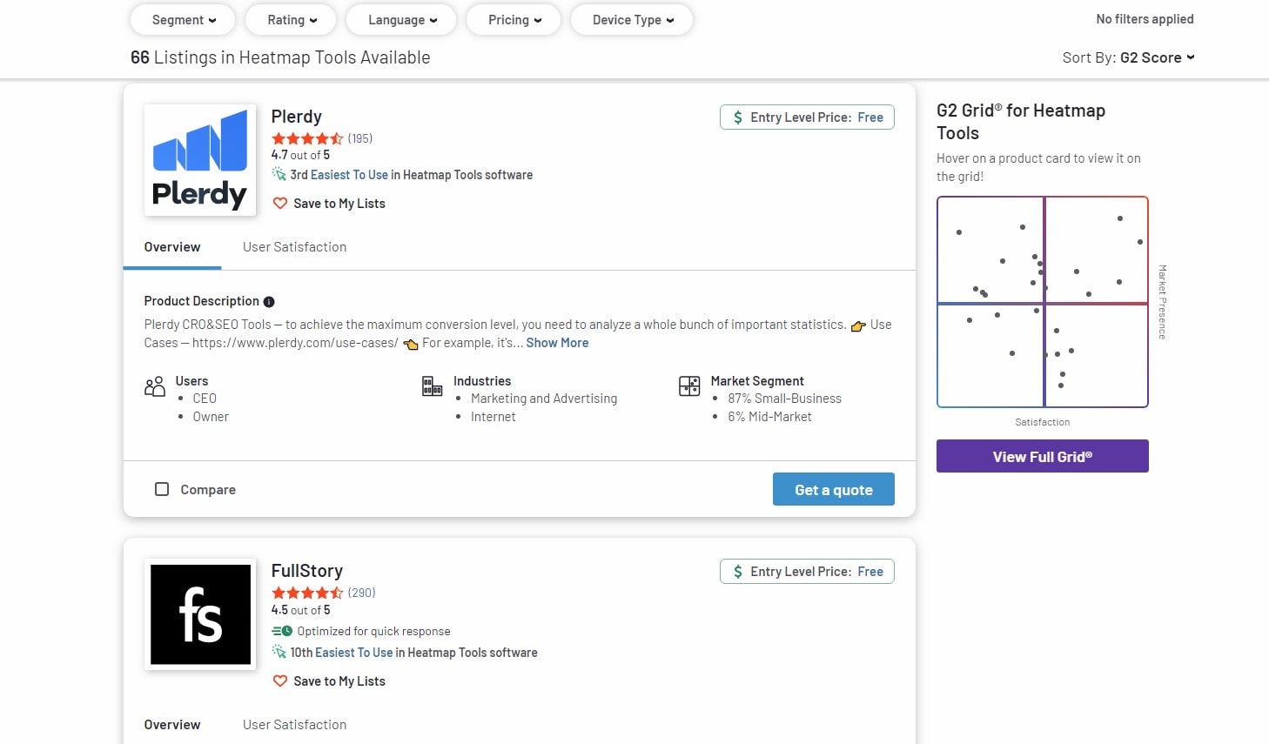Click FullStory's Entry Level Price Free badge

(x=807, y=572)
